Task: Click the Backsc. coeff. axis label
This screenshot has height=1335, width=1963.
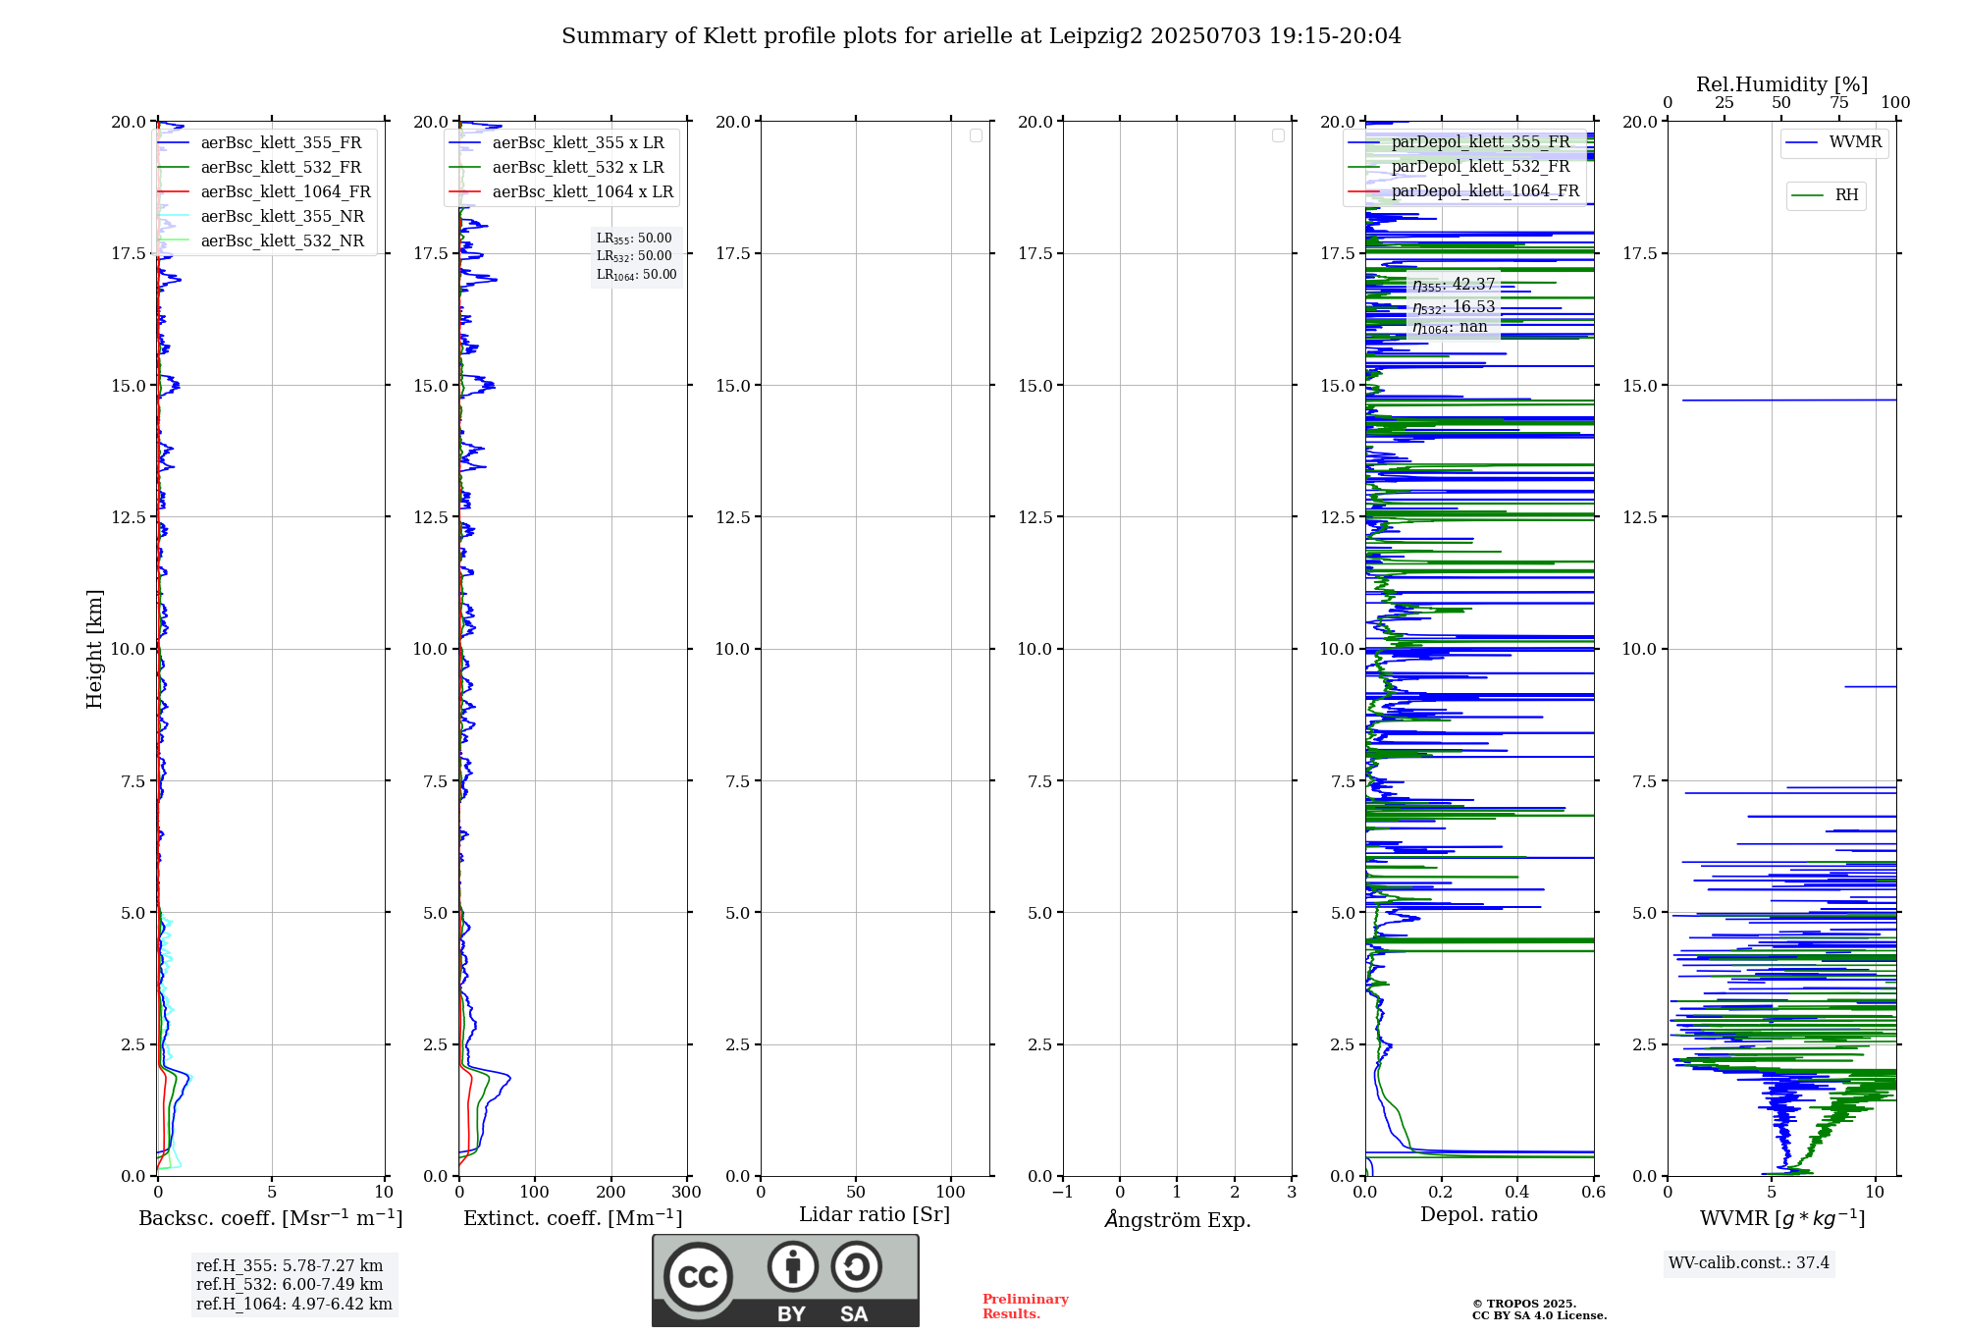Action: pos(271,1217)
